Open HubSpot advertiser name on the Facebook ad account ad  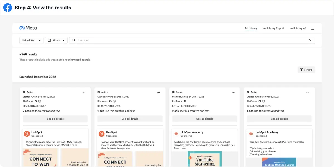pos(112,132)
